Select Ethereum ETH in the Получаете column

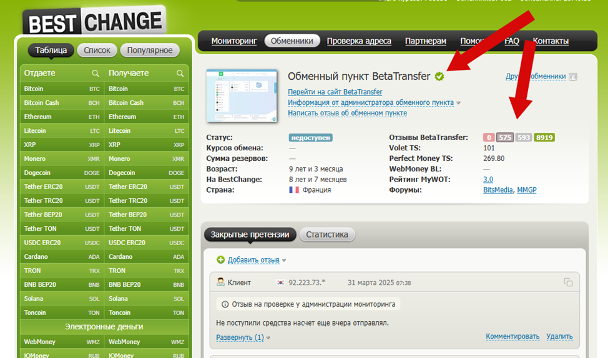pos(146,117)
